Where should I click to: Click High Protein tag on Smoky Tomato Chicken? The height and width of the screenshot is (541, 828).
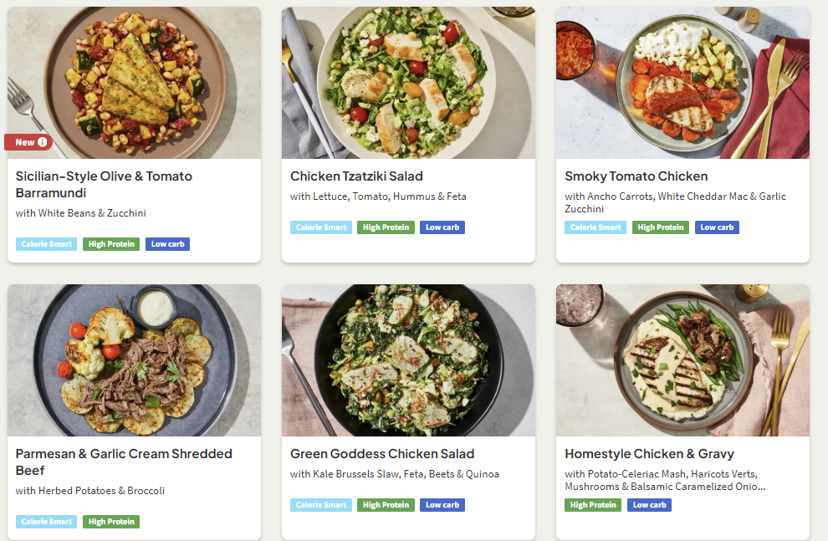point(660,227)
